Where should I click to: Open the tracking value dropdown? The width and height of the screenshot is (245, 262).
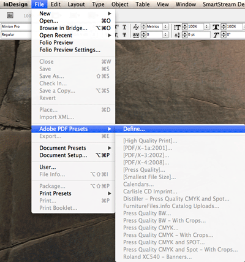click(x=165, y=35)
